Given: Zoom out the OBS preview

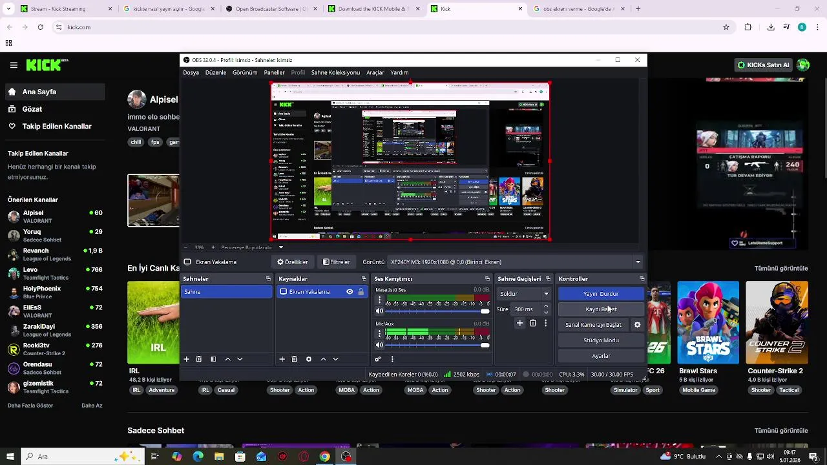Looking at the screenshot, I should pyautogui.click(x=186, y=247).
